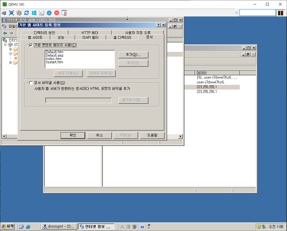The image size is (287, 231).
Task: Open QEMU settings gear icon
Action: (x=19, y=13)
